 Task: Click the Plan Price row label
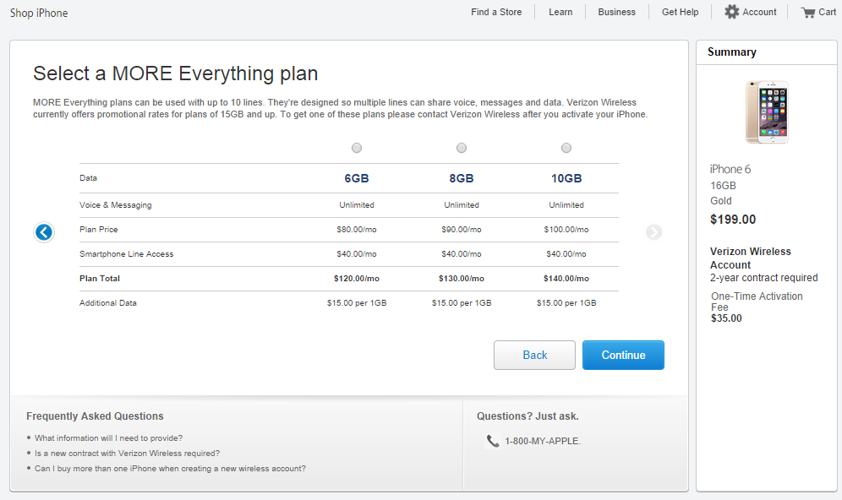point(98,230)
